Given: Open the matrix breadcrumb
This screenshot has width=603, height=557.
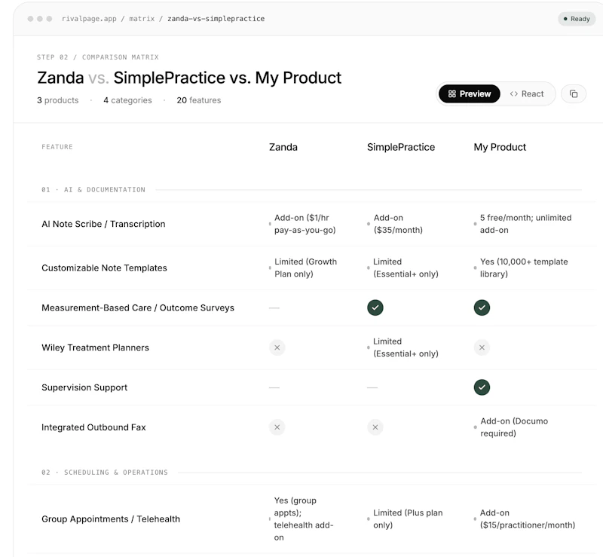Looking at the screenshot, I should click(142, 19).
